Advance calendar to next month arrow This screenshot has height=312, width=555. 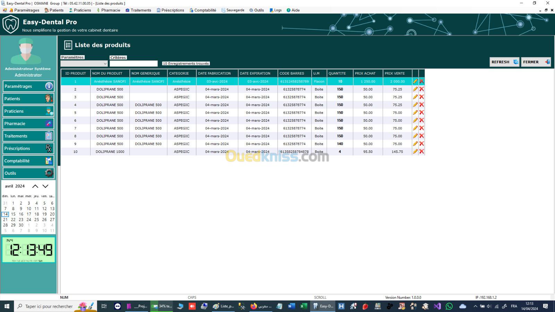[45, 186]
